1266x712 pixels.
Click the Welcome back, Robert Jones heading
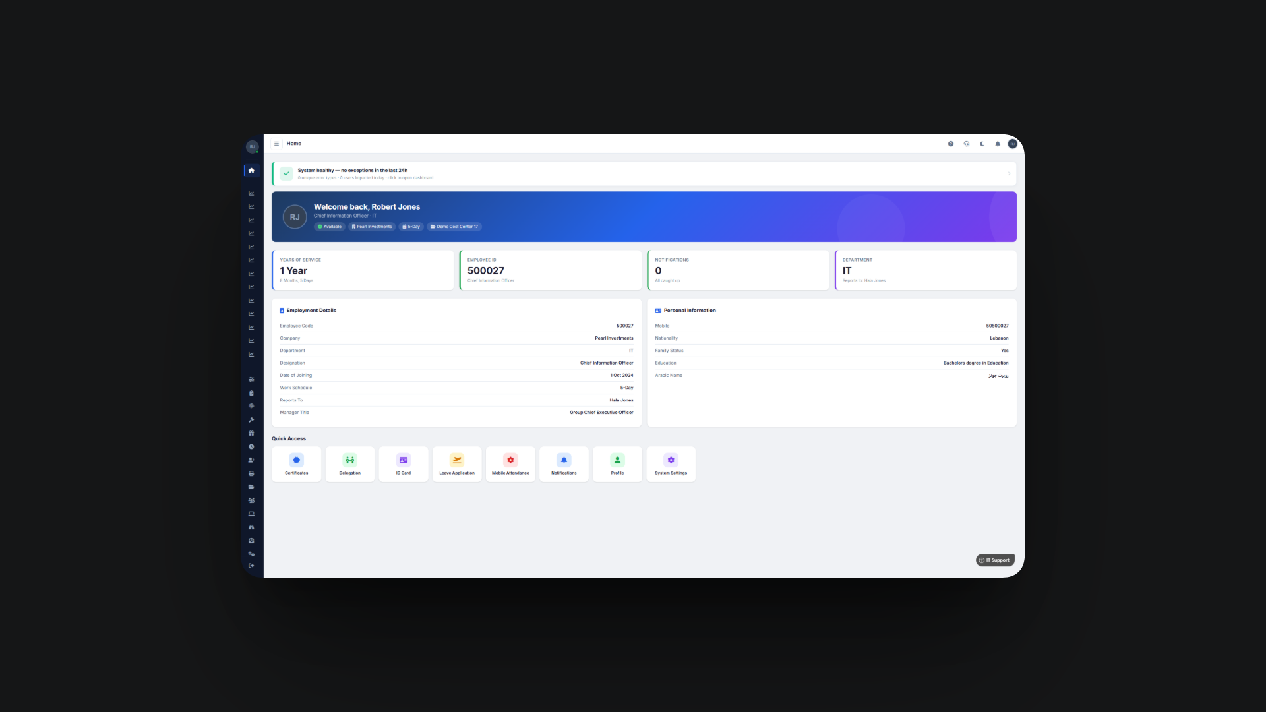pyautogui.click(x=367, y=207)
